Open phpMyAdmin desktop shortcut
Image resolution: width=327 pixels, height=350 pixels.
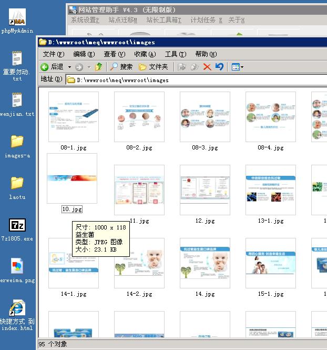pyautogui.click(x=17, y=19)
